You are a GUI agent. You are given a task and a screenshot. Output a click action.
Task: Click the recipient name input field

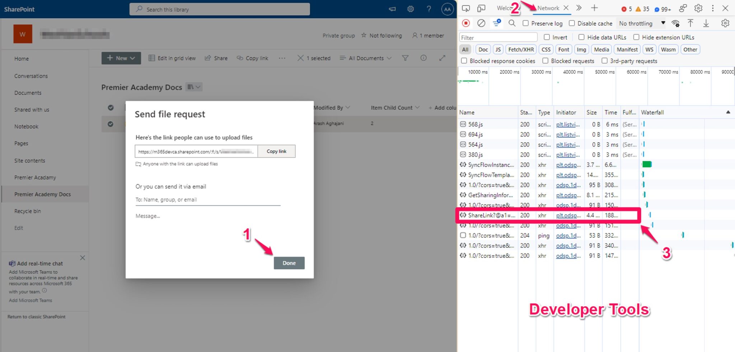(207, 199)
